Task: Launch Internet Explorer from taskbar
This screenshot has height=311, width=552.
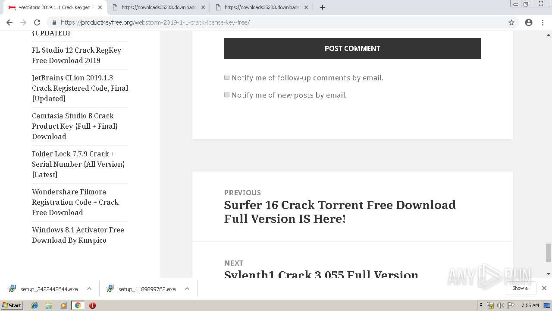Action: 34,305
